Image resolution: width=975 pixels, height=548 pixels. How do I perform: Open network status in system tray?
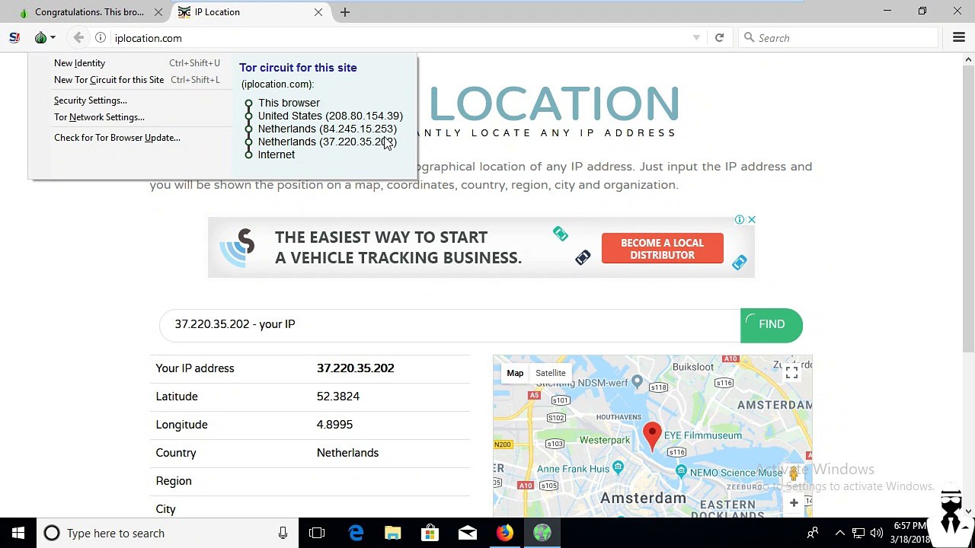858,533
